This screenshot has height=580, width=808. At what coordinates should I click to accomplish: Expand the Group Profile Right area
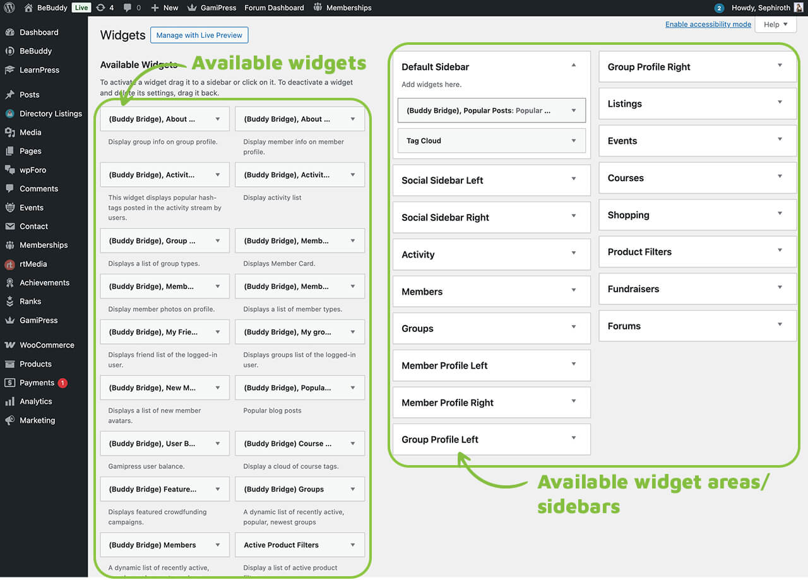[x=780, y=66]
